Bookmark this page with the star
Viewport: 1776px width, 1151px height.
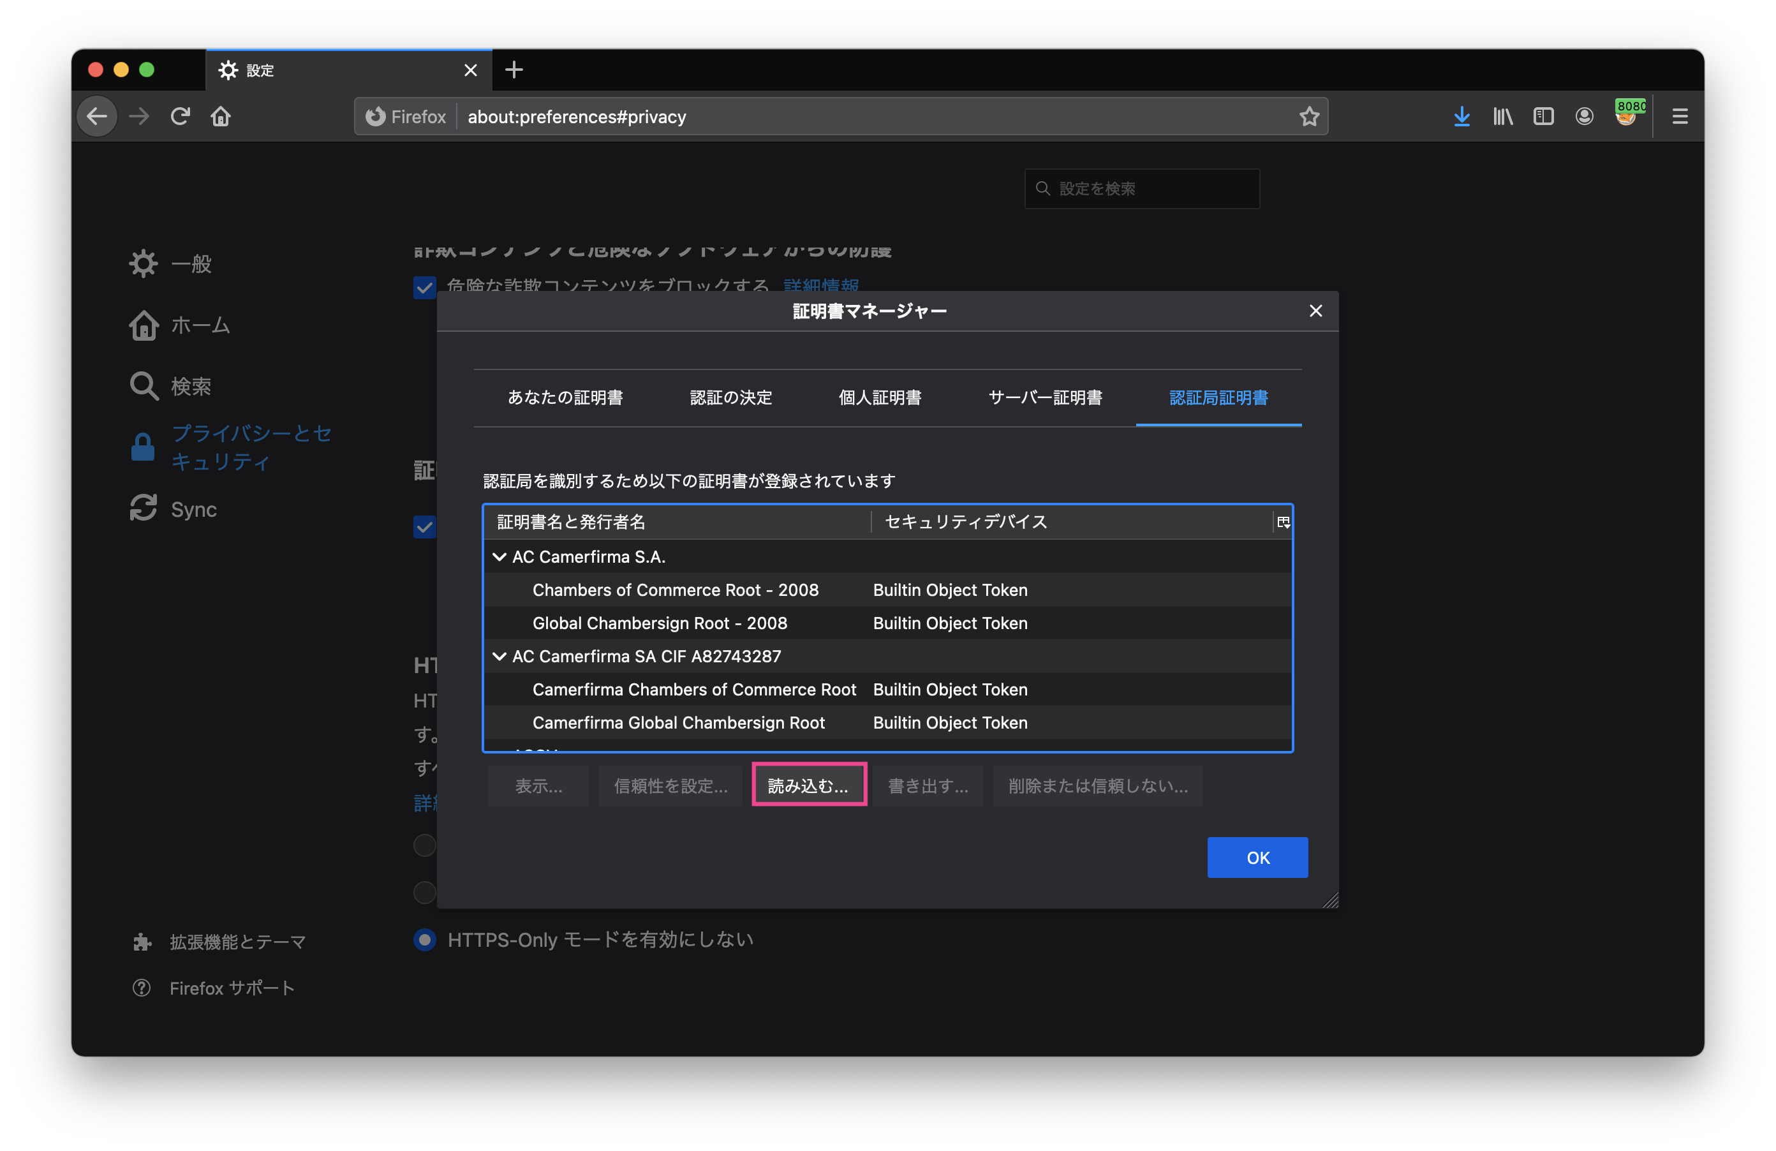coord(1309,117)
